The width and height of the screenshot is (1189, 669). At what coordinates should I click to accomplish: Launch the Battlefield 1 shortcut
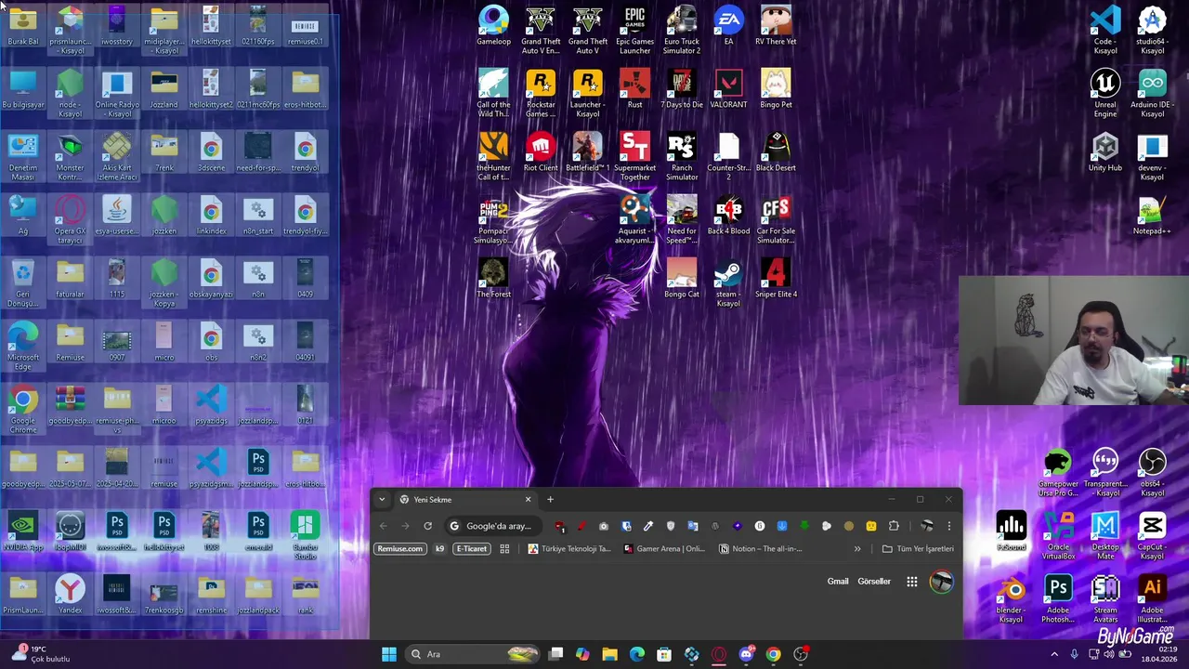(x=587, y=152)
